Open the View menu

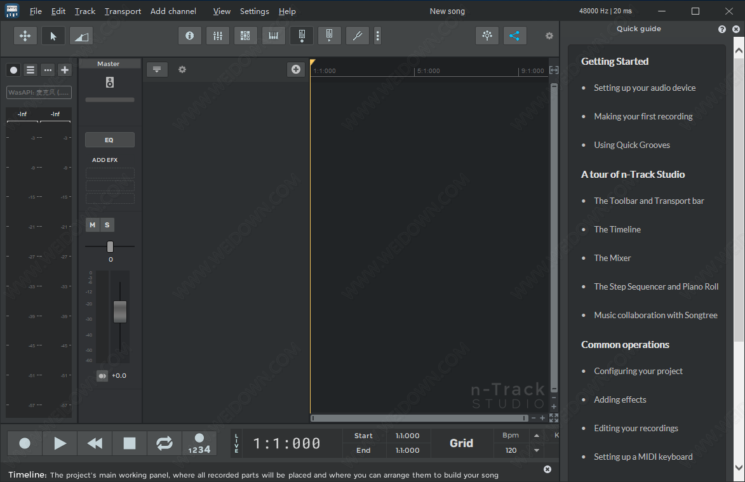tap(222, 11)
